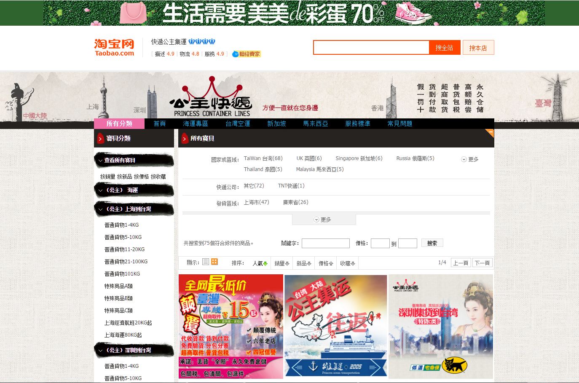Collapse the (公主)深圳到台灣 category

pos(134,350)
